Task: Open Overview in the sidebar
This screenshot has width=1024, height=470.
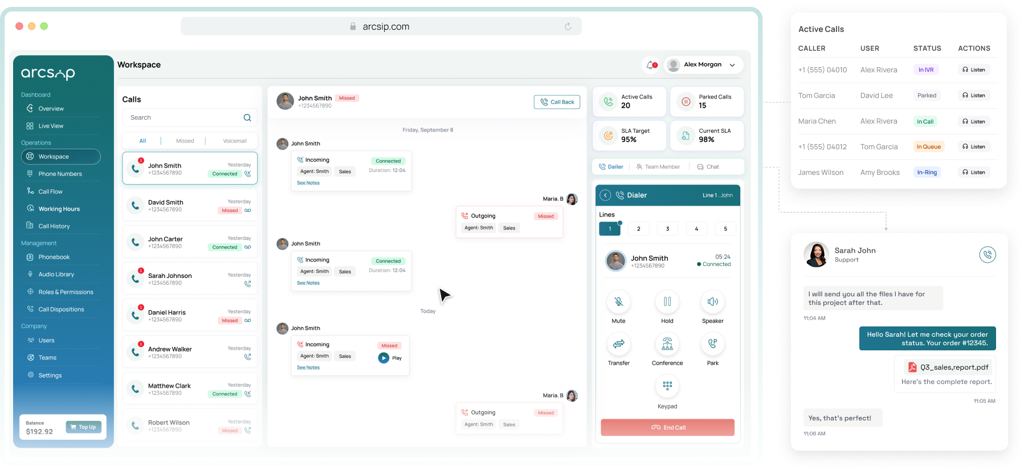Action: [51, 109]
